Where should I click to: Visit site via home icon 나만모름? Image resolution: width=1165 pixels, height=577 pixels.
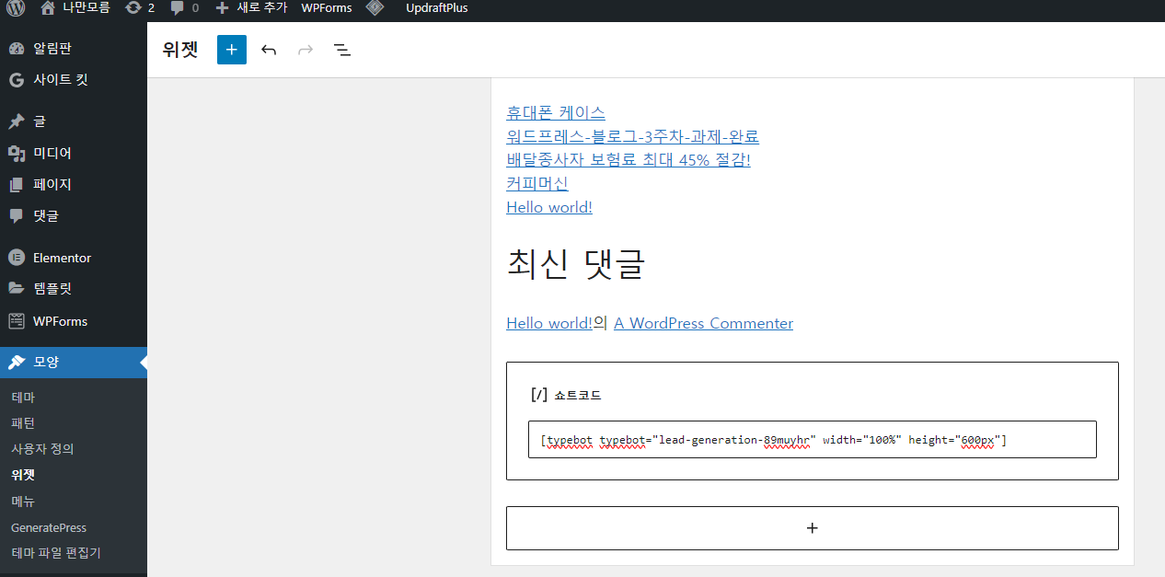[75, 7]
